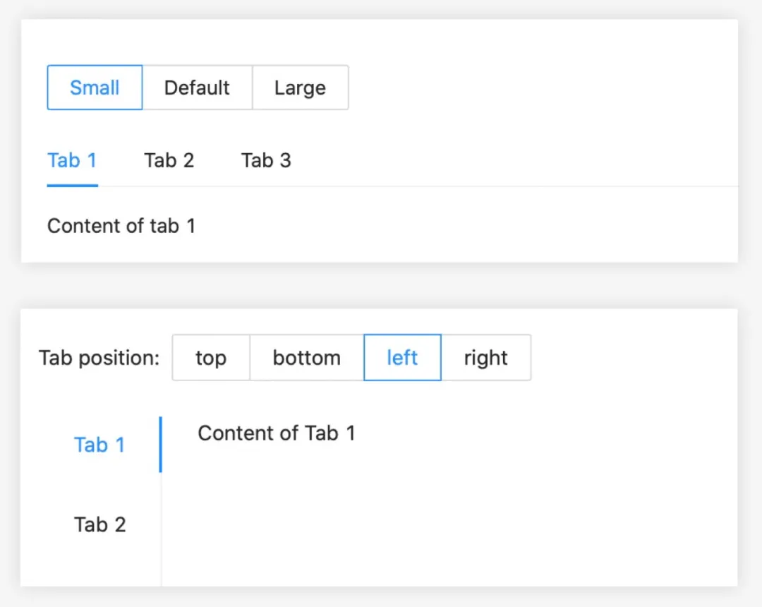Set tab position to top

(x=211, y=358)
